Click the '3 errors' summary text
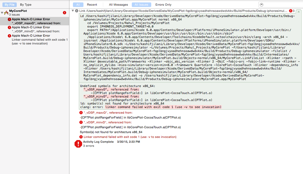Viewport: 303px width, 174px height. coord(89,146)
